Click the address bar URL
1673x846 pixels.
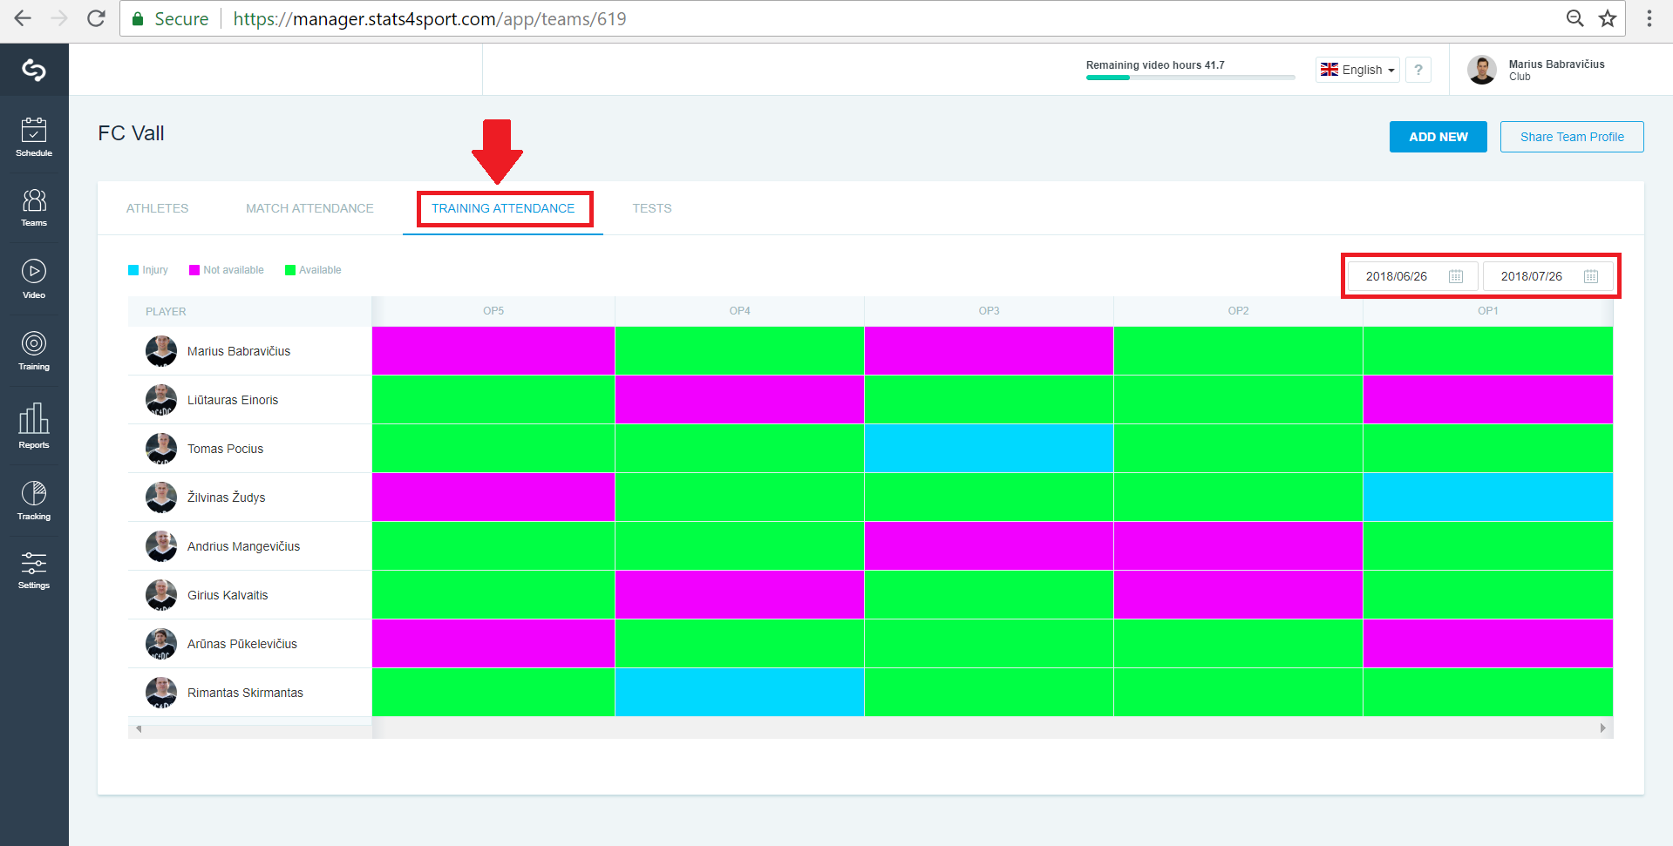click(x=430, y=18)
